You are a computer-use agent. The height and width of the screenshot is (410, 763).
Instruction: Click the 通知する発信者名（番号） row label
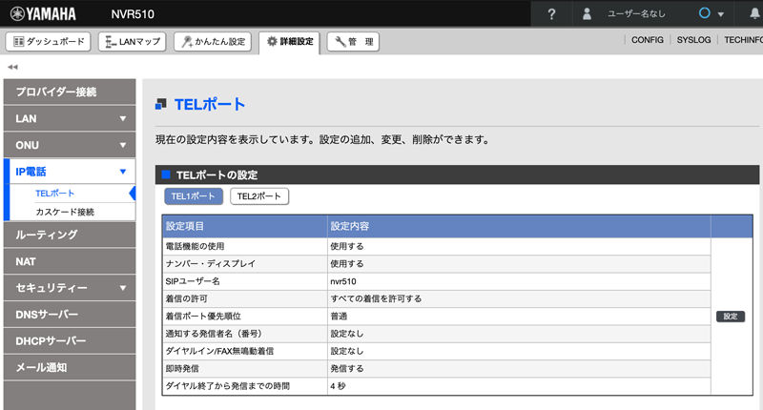[x=214, y=334]
